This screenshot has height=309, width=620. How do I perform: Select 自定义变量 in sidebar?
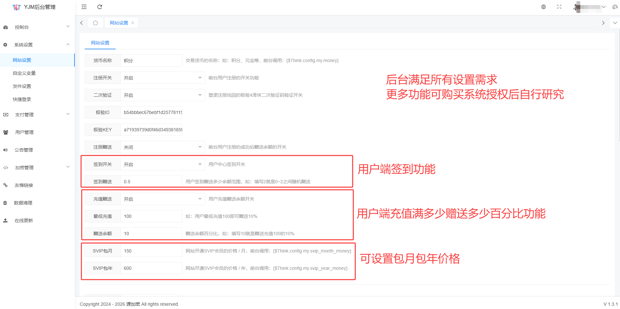coord(24,73)
